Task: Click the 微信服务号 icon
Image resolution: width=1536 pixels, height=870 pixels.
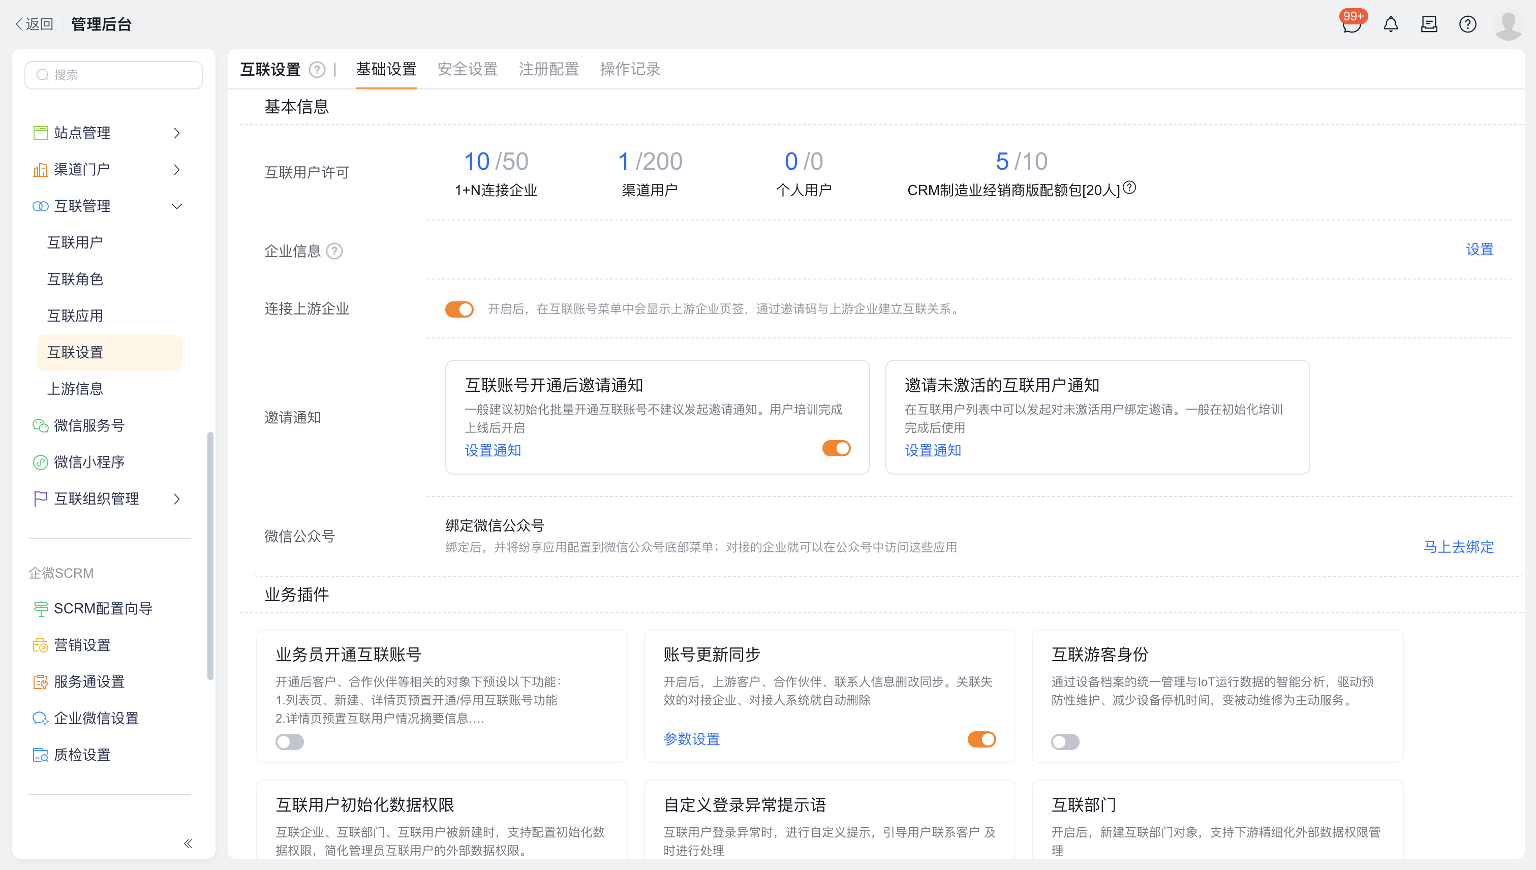Action: click(x=40, y=425)
